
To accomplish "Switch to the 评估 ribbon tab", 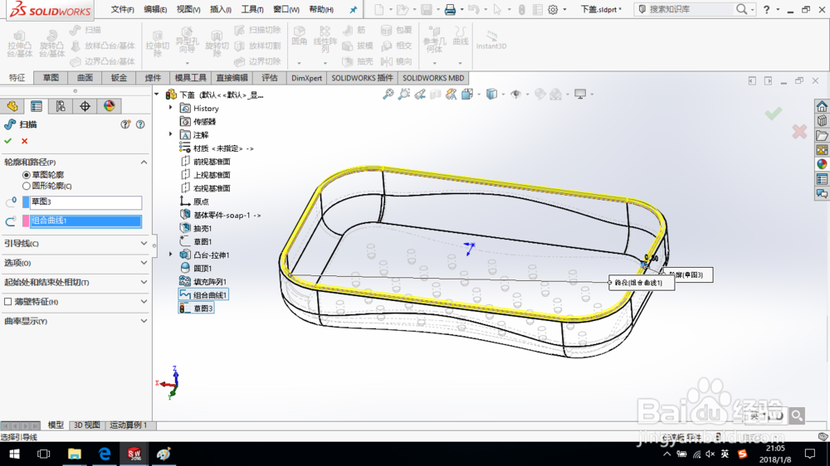I will (270, 78).
